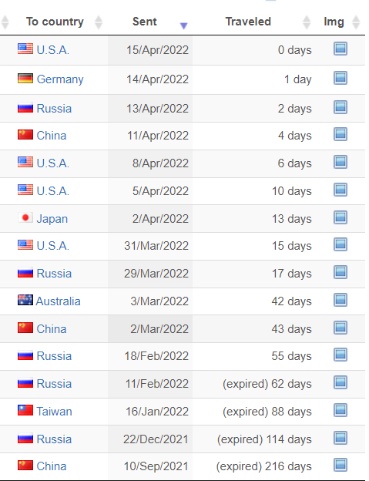Open the Australia country link
Viewport: 369px width, 481px height.
[59, 301]
